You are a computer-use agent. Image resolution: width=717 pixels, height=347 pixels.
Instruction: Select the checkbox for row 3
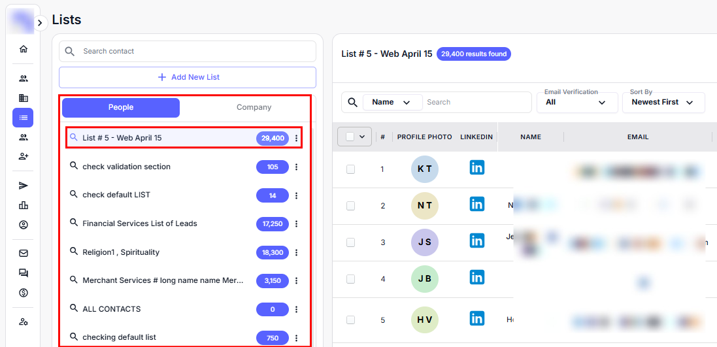(x=351, y=242)
